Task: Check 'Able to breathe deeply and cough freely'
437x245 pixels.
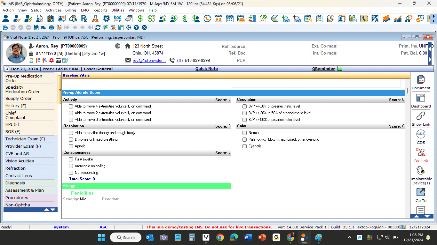Action: 71,133
